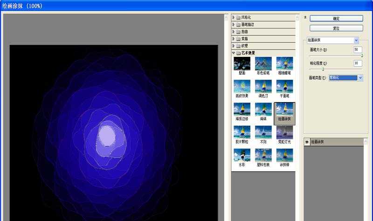Select the 彩色铅笔 filter thumbnail
The width and height of the screenshot is (373, 221).
pyautogui.click(x=263, y=64)
